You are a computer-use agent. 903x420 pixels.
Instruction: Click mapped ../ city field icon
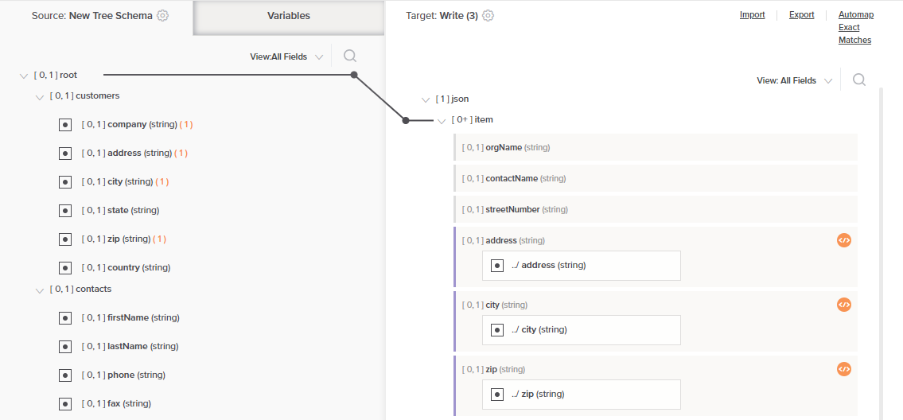497,330
